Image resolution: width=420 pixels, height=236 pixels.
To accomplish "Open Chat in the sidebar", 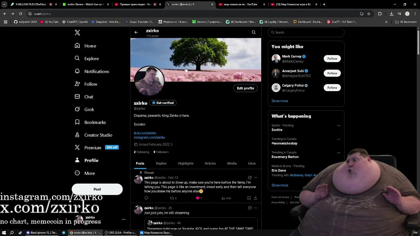I will (x=84, y=97).
